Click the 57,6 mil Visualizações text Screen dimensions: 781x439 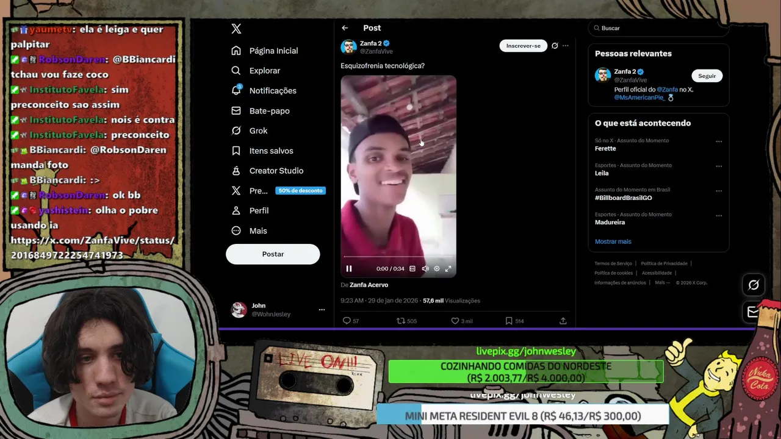(452, 301)
